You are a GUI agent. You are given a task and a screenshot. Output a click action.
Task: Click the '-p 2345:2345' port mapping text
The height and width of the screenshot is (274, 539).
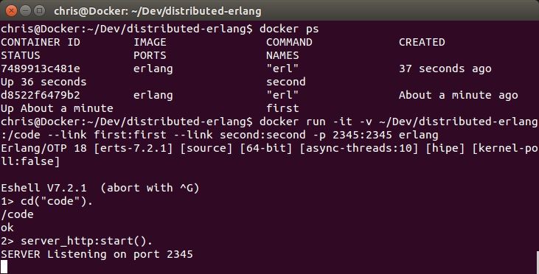pos(352,135)
